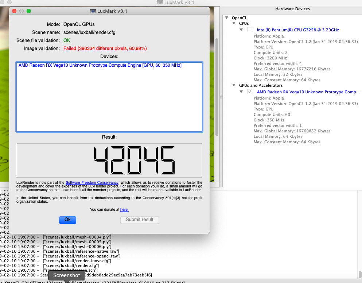Click the 'Clock: 350 MHz' line

pyautogui.click(x=269, y=120)
